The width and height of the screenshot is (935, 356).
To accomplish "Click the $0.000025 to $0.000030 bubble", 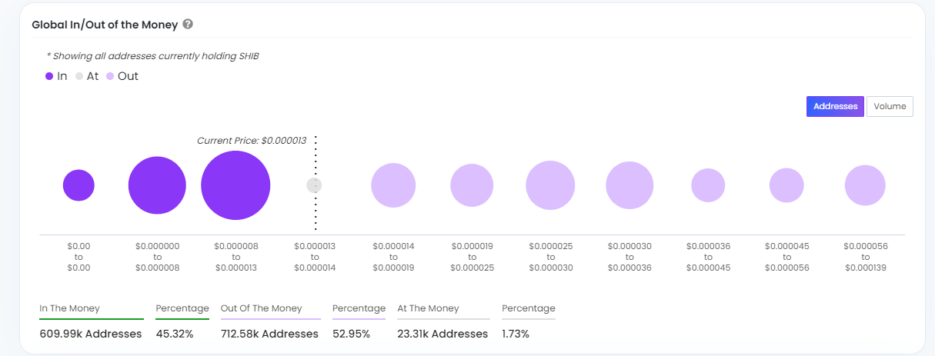I will tap(550, 185).
